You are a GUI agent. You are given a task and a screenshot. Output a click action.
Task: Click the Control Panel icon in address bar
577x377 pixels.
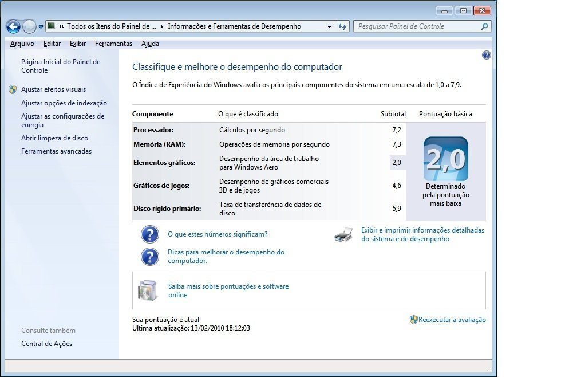click(51, 26)
